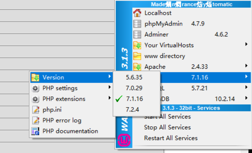This screenshot has width=252, height=153.
Task: Click the PHP settings gear icon
Action: tap(35, 88)
